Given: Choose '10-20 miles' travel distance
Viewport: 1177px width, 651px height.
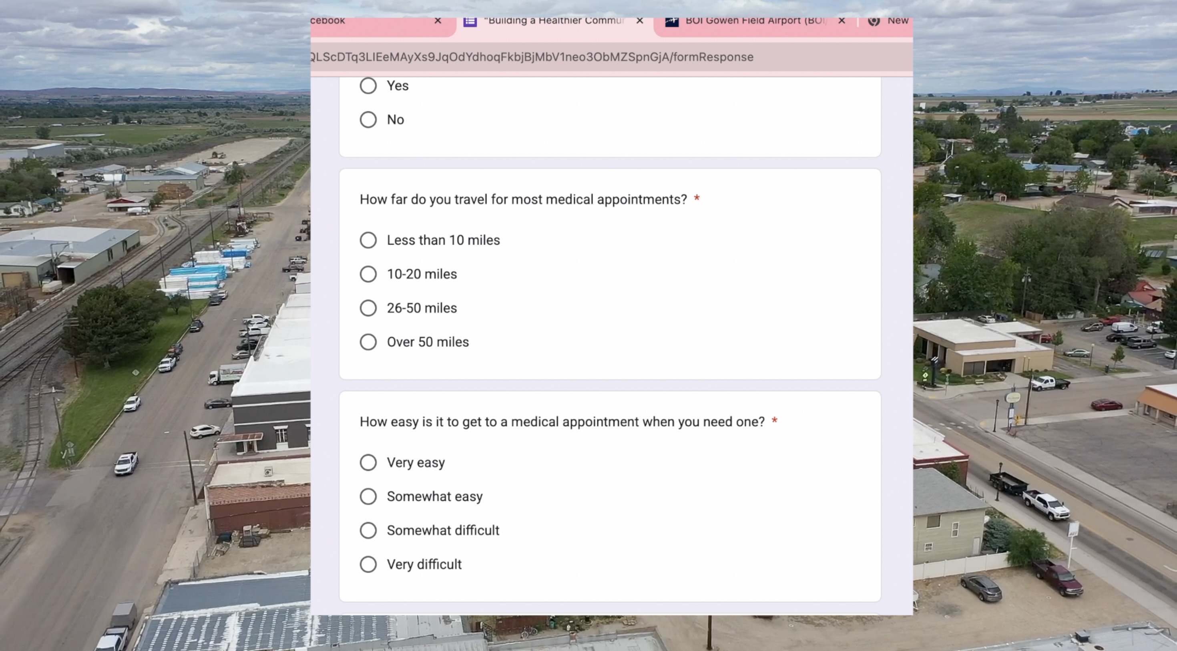Looking at the screenshot, I should click(368, 274).
